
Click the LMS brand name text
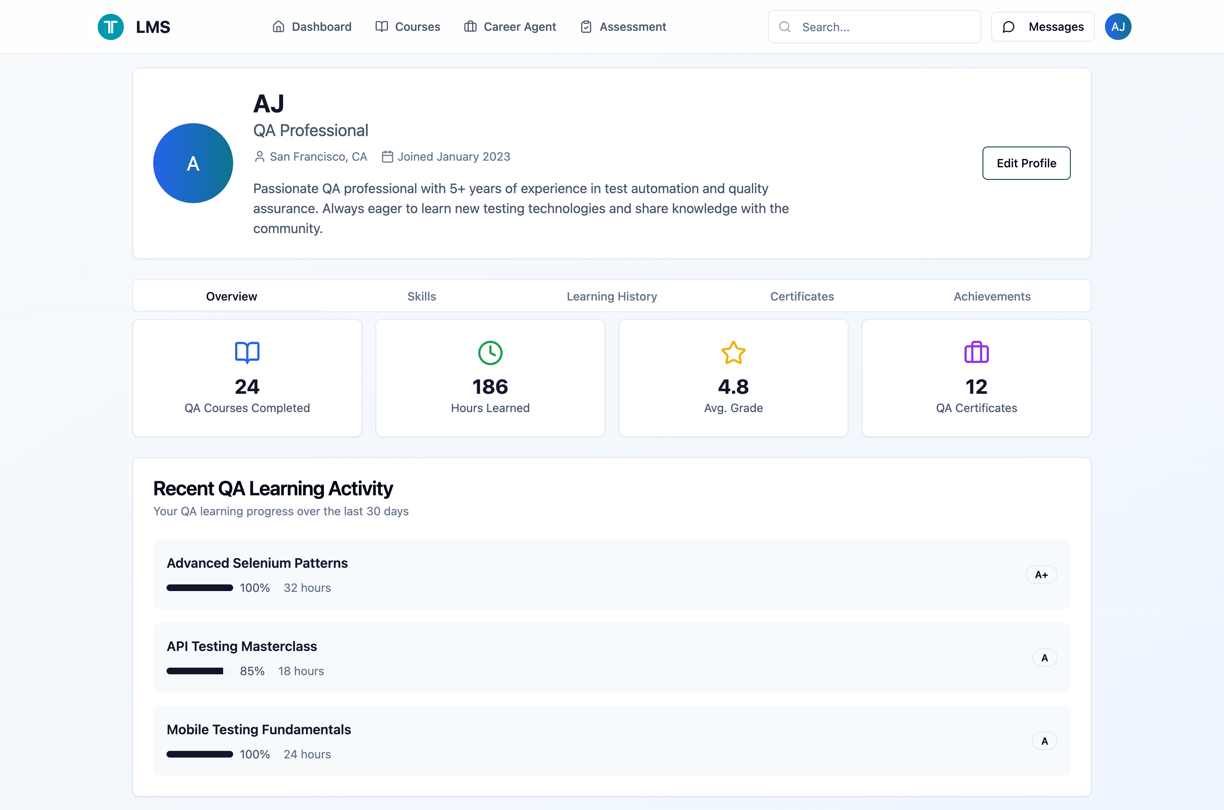153,27
